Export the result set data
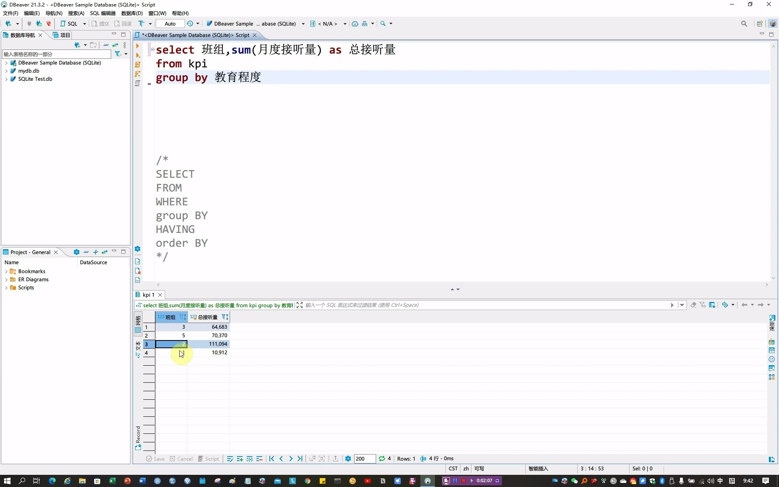This screenshot has width=779, height=487. coord(336,459)
